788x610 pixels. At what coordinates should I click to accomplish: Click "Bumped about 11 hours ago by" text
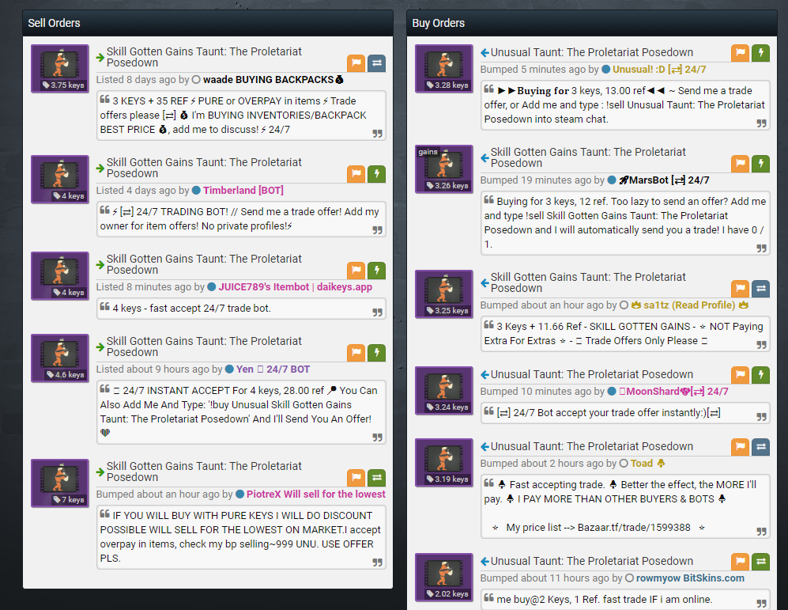[x=552, y=578]
